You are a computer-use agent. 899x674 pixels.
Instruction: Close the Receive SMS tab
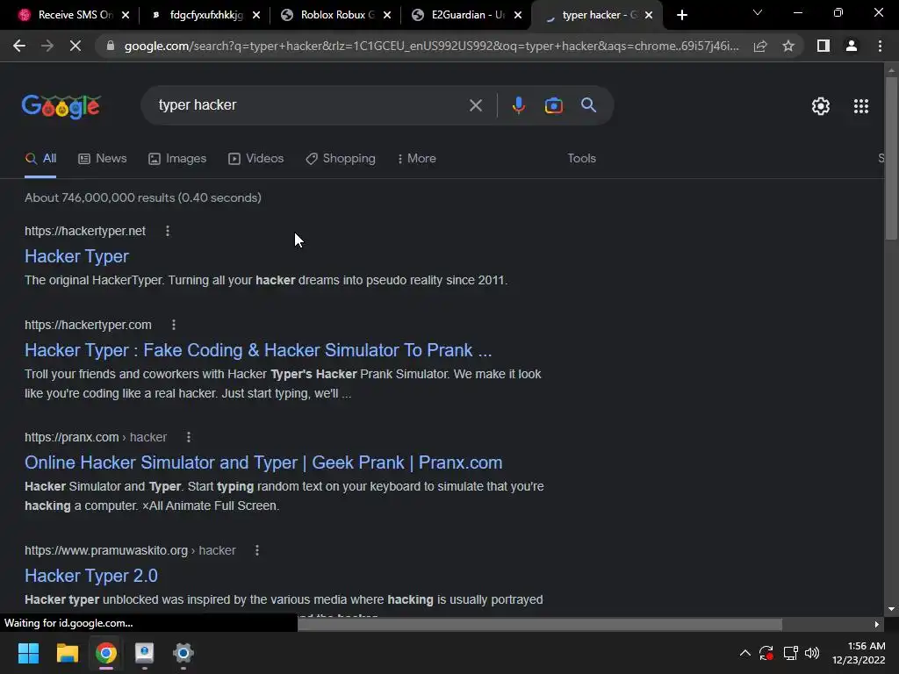point(126,15)
